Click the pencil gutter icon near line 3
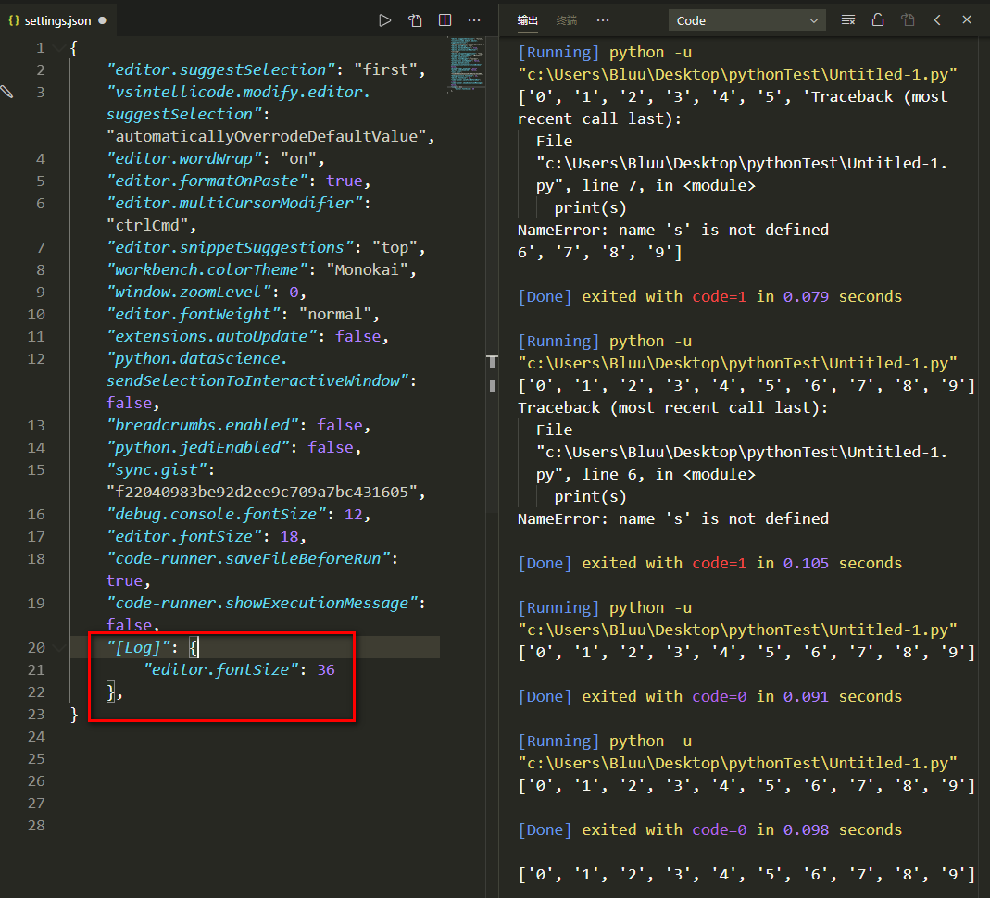Screen dimensions: 990x898 point(7,92)
